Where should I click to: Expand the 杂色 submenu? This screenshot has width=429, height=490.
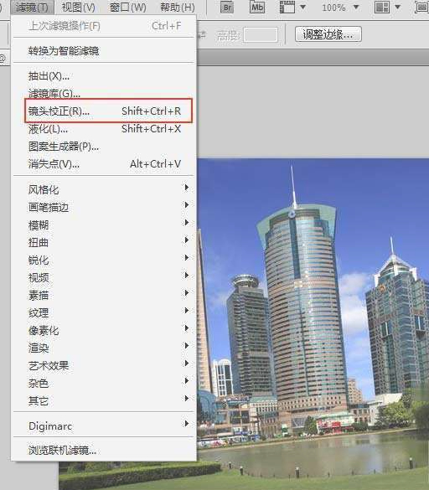(104, 383)
